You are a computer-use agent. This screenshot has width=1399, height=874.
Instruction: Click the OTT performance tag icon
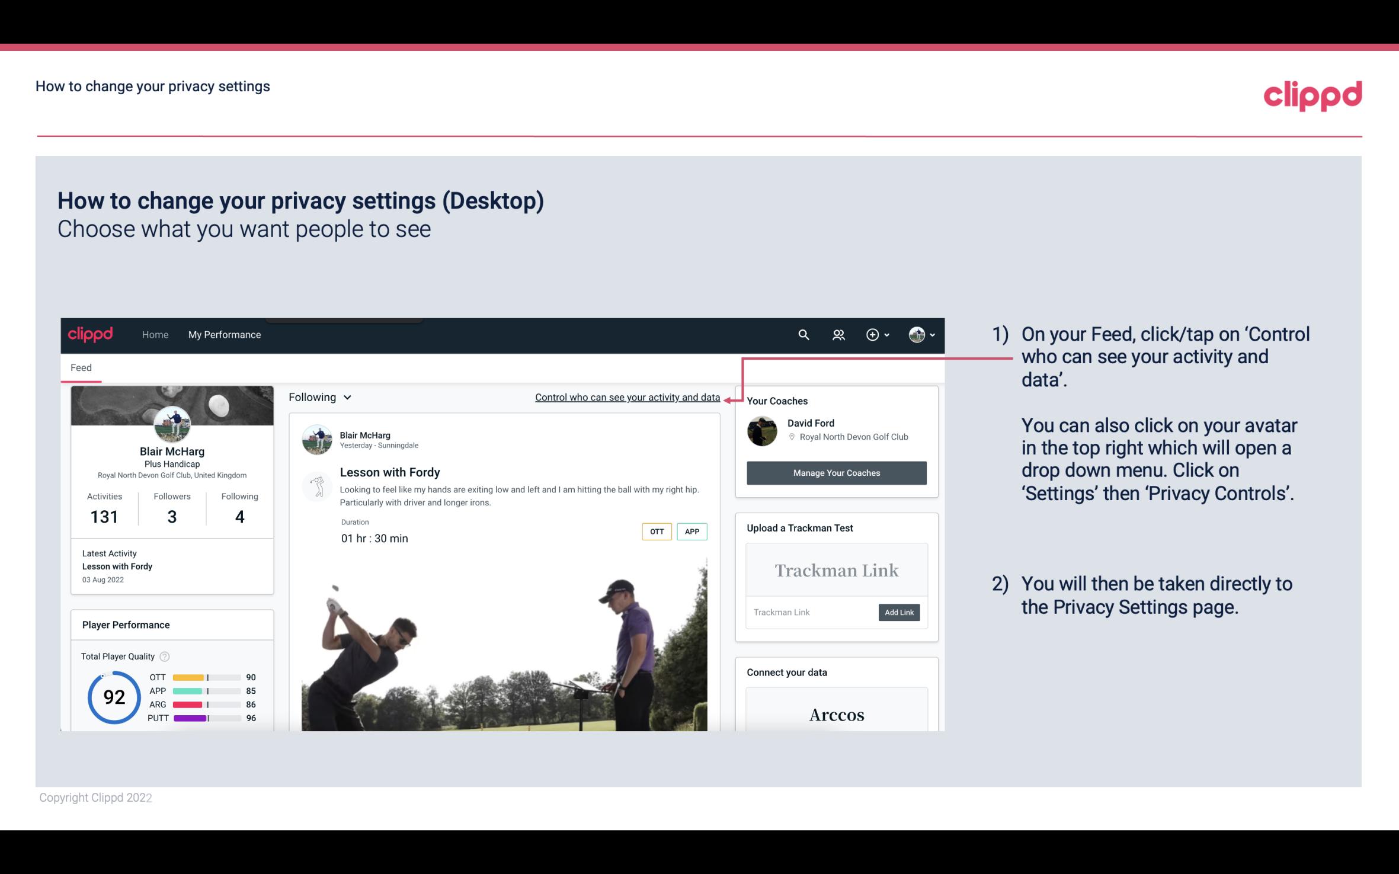click(656, 532)
